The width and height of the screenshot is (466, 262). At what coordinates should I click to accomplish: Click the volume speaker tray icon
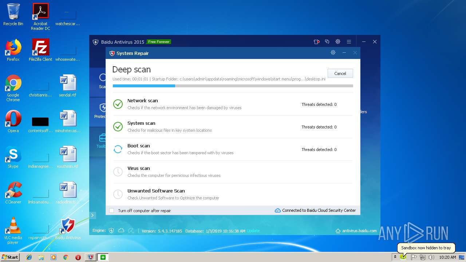[x=431, y=257]
